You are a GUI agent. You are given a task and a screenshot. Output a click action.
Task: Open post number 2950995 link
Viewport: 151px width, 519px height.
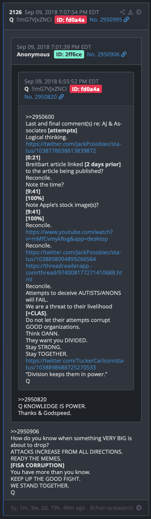pyautogui.click(x=106, y=20)
